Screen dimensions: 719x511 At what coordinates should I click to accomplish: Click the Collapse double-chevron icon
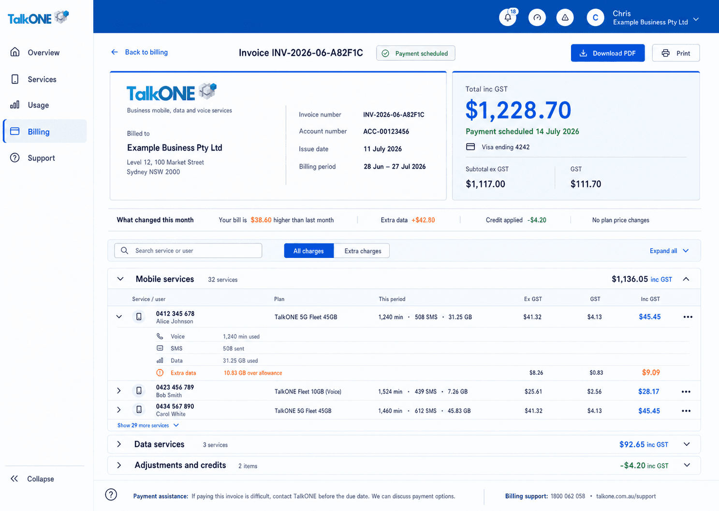pyautogui.click(x=15, y=479)
